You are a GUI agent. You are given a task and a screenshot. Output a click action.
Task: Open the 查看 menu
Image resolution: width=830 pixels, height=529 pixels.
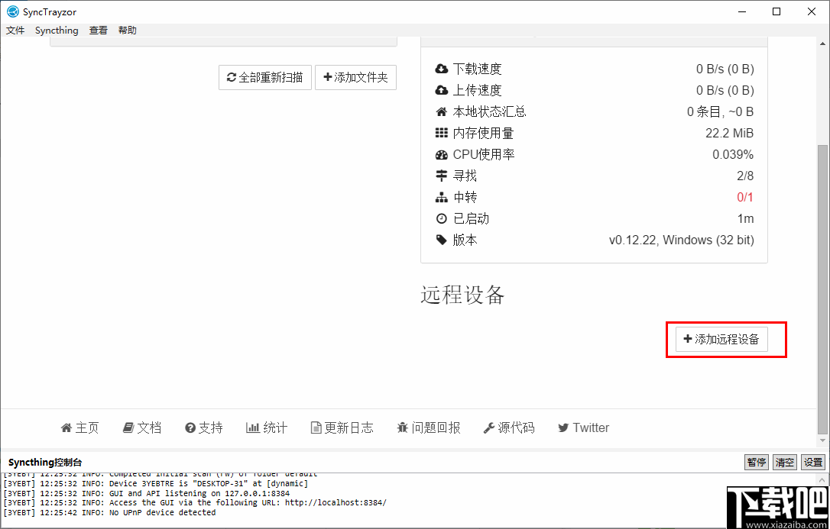pyautogui.click(x=98, y=30)
